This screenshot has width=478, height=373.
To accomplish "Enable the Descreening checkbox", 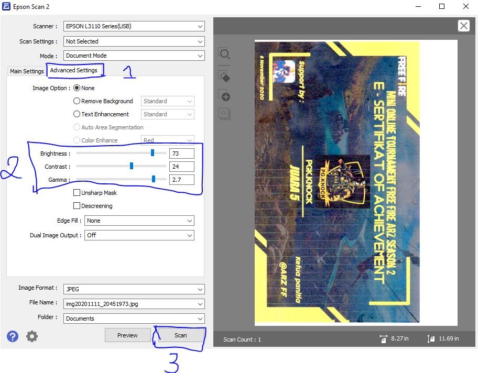I will 77,206.
